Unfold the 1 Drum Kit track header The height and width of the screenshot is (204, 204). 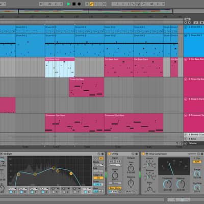pyautogui.click(x=186, y=27)
